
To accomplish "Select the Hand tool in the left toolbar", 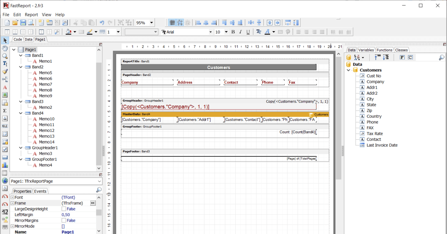I will [4, 48].
